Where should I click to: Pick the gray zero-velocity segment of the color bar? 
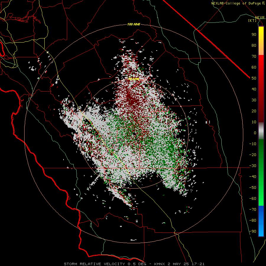point(261,131)
